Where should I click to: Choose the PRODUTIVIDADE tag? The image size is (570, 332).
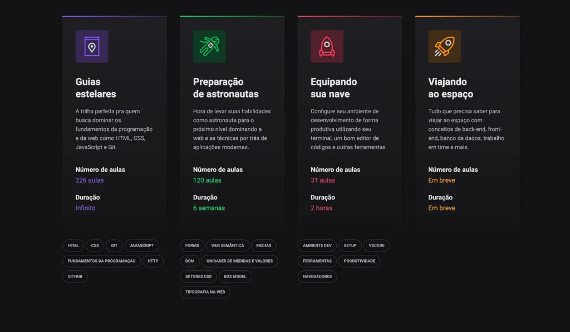[360, 261]
